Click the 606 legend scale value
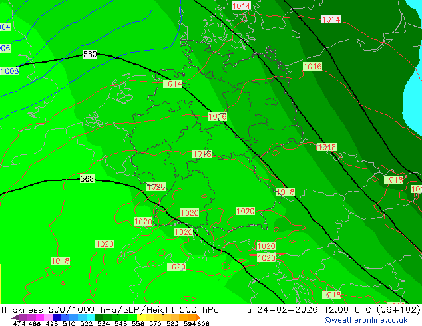Image resolution: width=422 pixels, height=326 pixels. tap(203, 323)
